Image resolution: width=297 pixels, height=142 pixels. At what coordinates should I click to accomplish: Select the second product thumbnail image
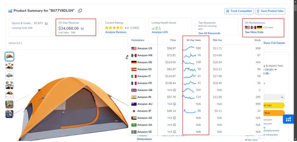9,66
